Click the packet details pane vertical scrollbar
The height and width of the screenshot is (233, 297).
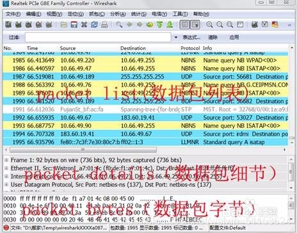click(291, 173)
